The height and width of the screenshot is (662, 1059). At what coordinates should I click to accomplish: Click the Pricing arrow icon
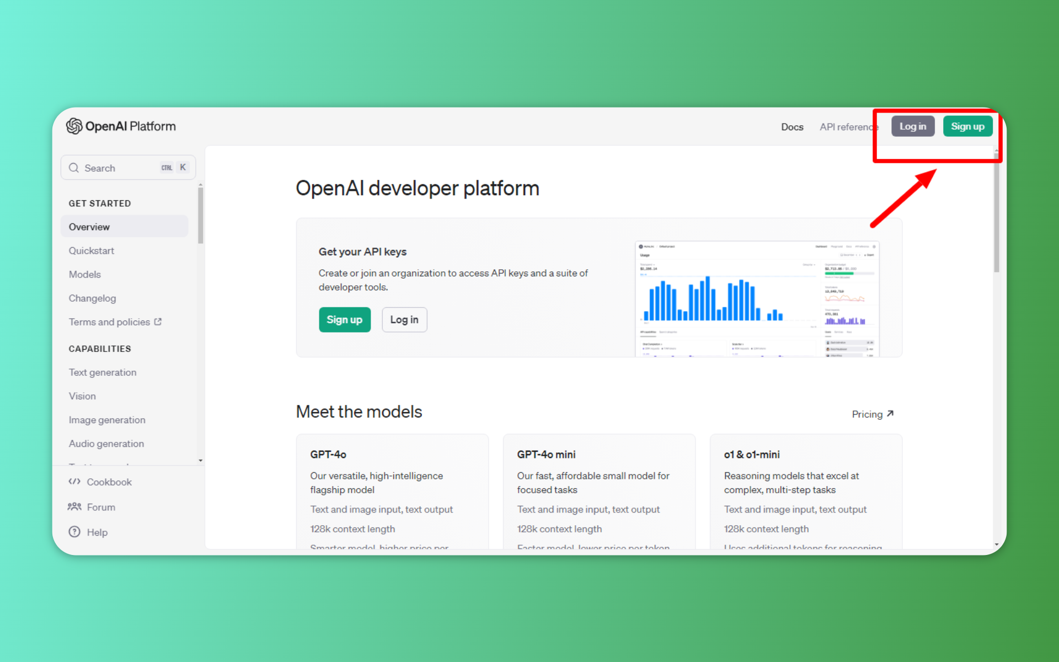[890, 414]
